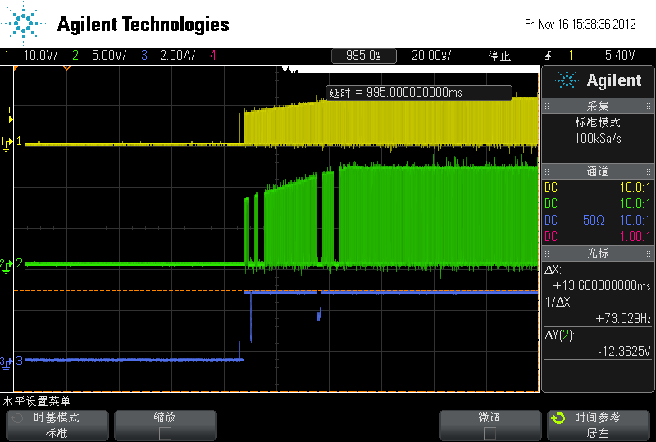Click the 5.40V trigger level value
Screen dimensions: 656x442
point(620,55)
